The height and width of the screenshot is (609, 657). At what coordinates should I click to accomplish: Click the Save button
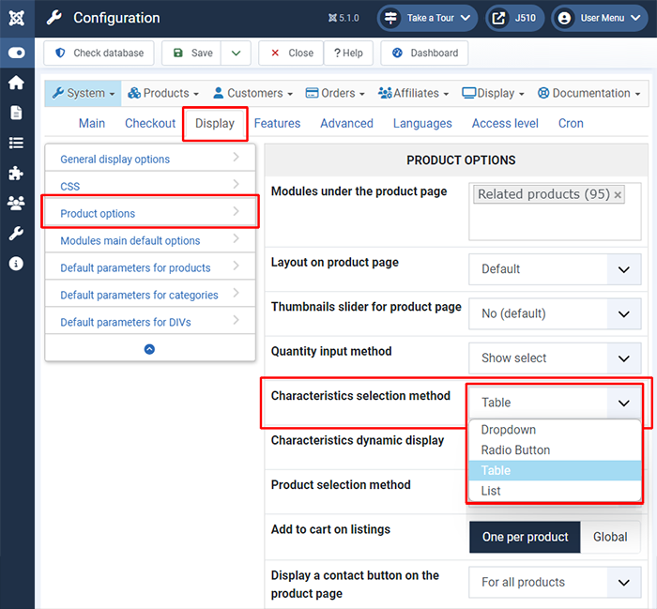[x=191, y=53]
